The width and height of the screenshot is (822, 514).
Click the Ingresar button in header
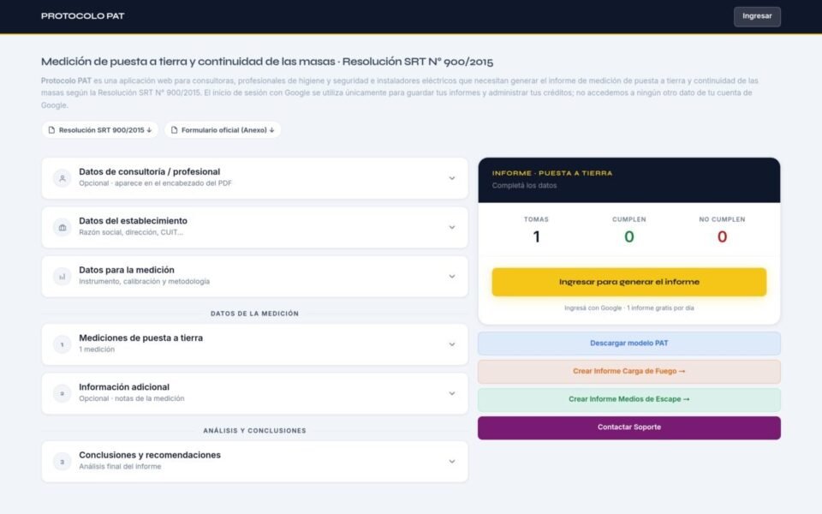pos(757,16)
